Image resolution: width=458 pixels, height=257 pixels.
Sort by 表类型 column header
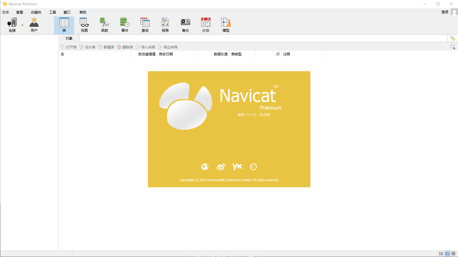click(242, 54)
